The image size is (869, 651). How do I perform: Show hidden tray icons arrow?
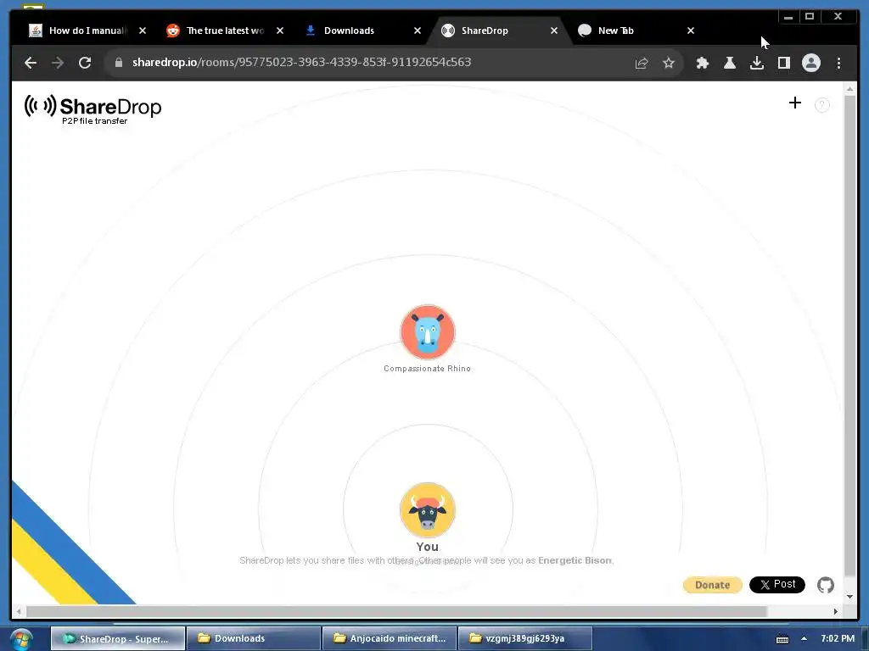click(x=804, y=639)
